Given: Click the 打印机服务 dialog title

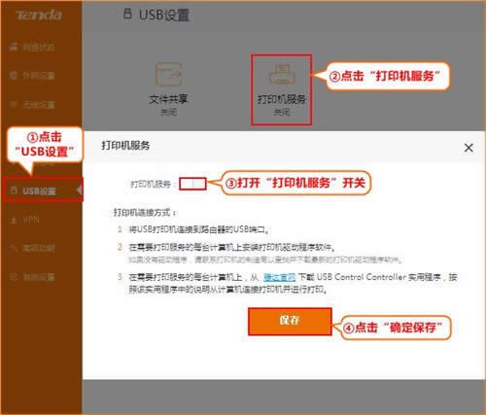Looking at the screenshot, I should tap(125, 146).
